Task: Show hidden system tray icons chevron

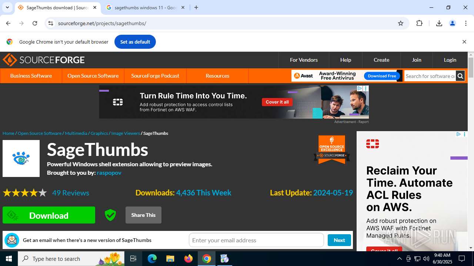Action: tap(399, 259)
